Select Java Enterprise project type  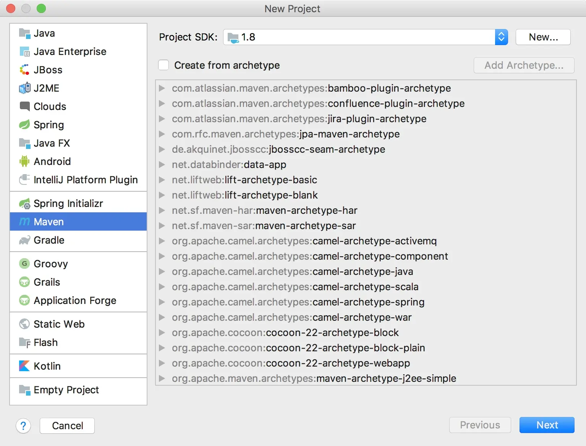pyautogui.click(x=70, y=52)
